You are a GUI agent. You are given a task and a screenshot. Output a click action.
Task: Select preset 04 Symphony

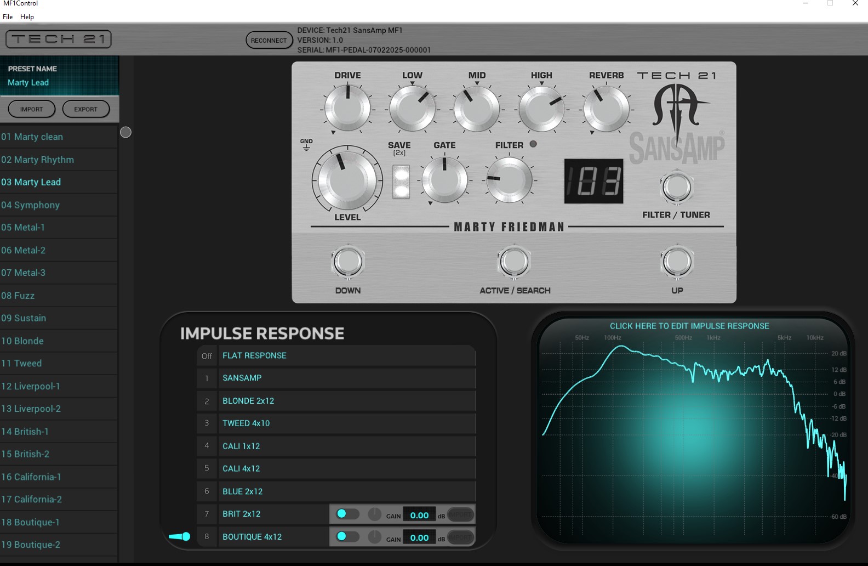pos(59,205)
